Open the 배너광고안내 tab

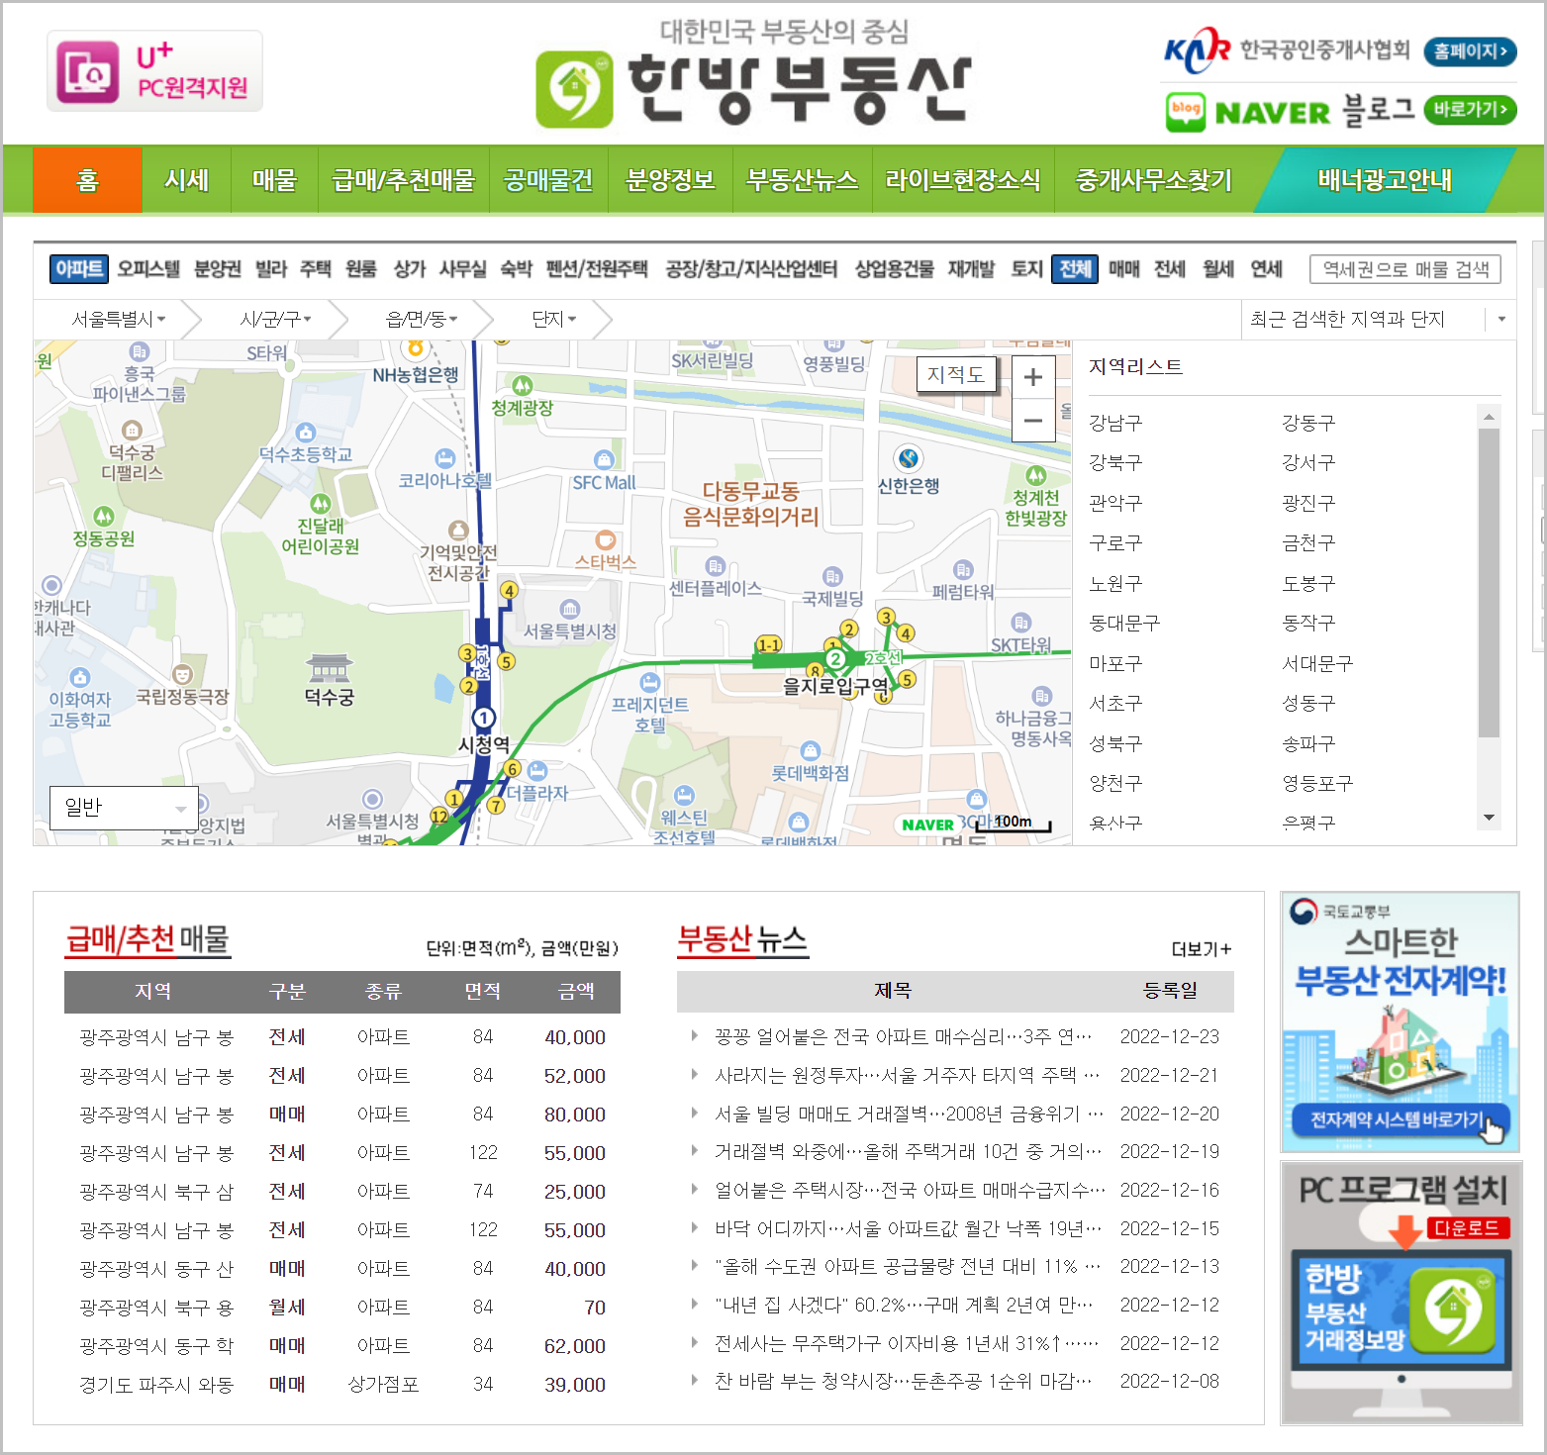(1385, 180)
